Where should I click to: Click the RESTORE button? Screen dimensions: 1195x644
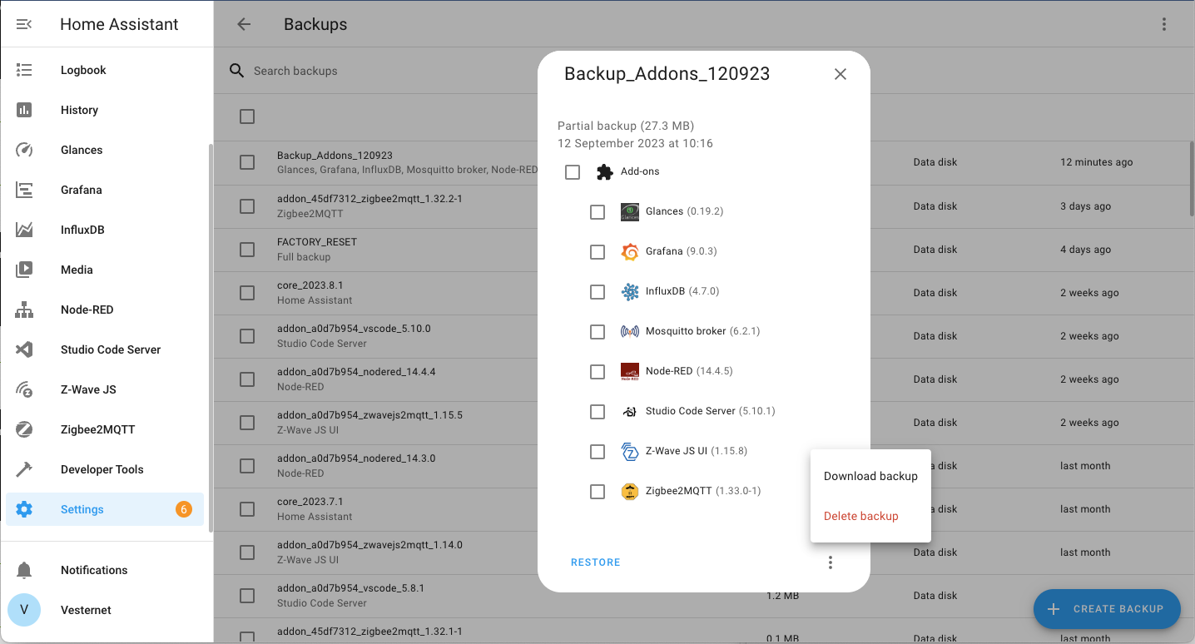(x=596, y=562)
